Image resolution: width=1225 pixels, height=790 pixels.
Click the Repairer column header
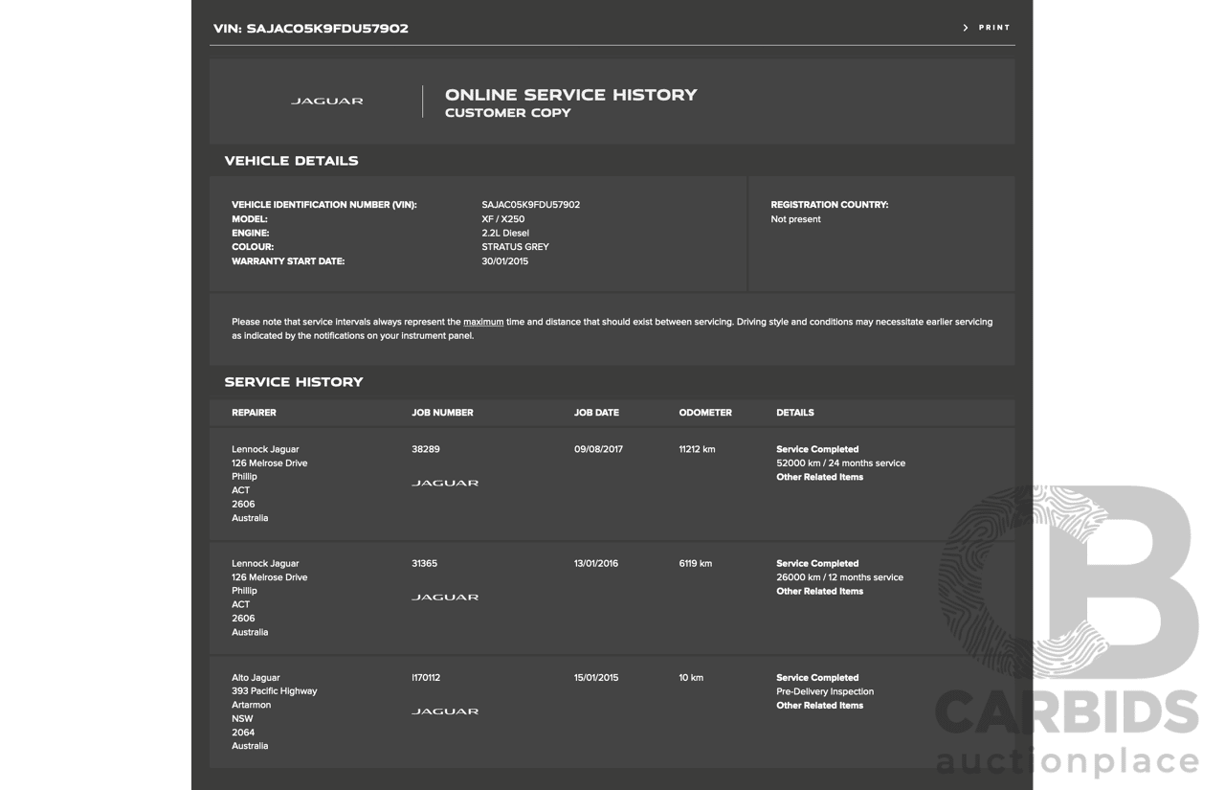(x=254, y=413)
